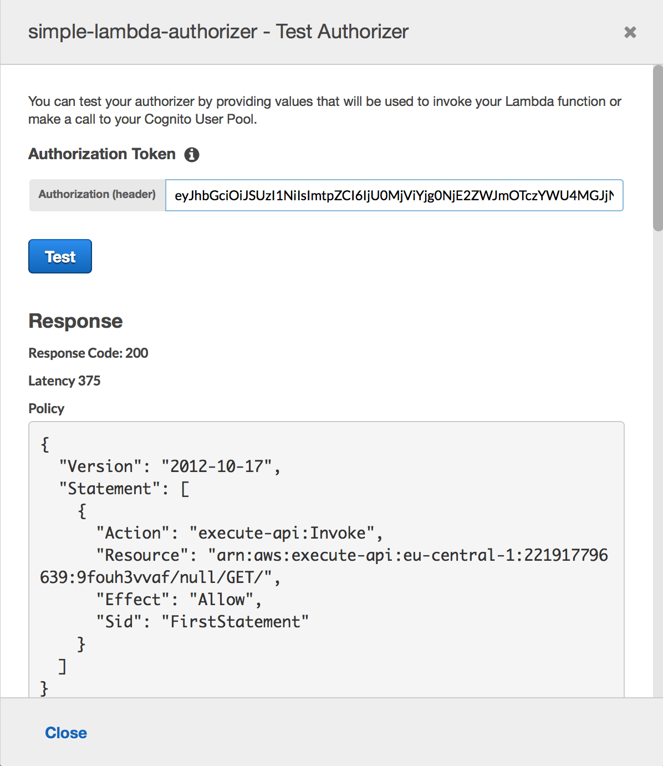Image resolution: width=663 pixels, height=766 pixels.
Task: Select the Response Code: 200 text
Action: coord(88,353)
